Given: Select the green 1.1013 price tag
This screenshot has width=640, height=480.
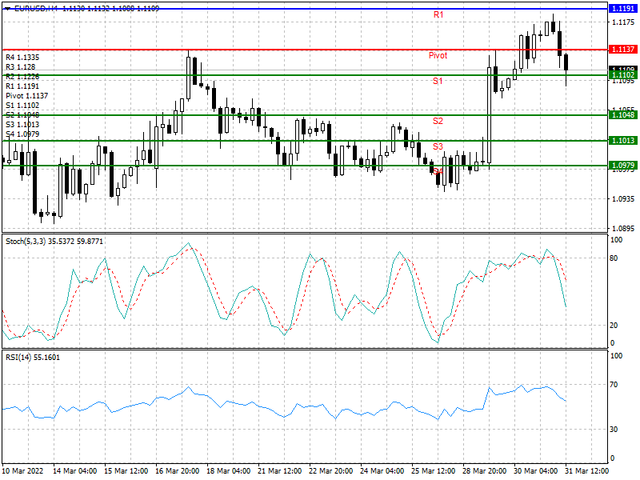Looking at the screenshot, I should (622, 141).
